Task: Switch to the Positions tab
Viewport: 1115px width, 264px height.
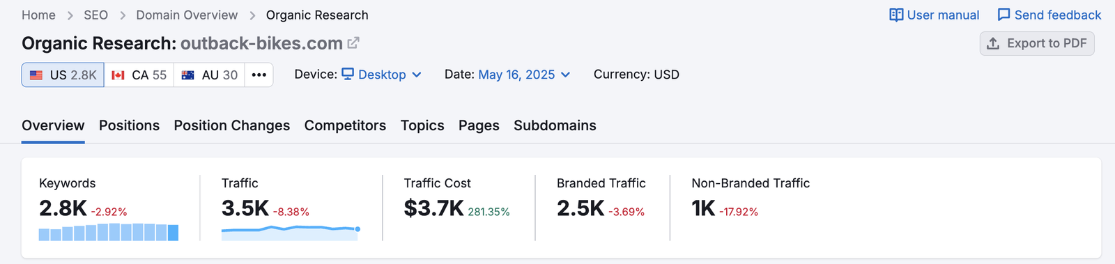Action: 129,125
